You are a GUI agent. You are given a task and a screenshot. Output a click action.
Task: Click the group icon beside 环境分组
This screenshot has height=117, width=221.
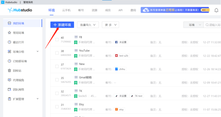tap(9, 52)
